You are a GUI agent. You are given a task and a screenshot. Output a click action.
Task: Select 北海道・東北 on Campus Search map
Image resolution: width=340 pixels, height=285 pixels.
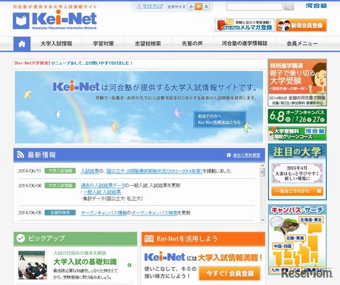coord(311,220)
